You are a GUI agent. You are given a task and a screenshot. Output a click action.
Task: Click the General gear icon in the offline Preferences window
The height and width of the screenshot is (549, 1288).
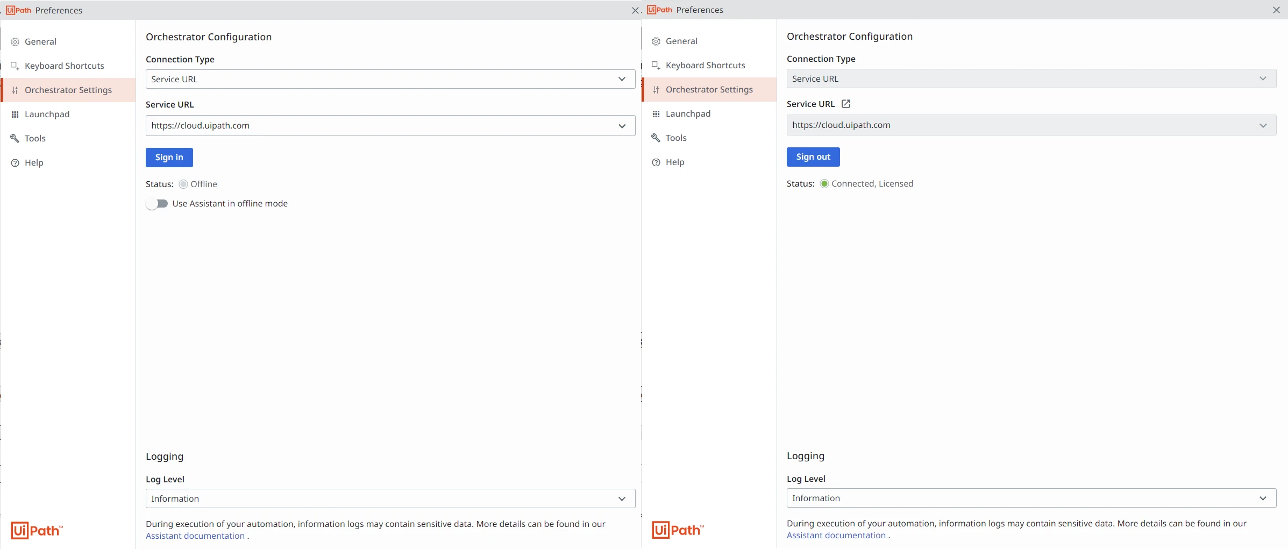(x=15, y=42)
